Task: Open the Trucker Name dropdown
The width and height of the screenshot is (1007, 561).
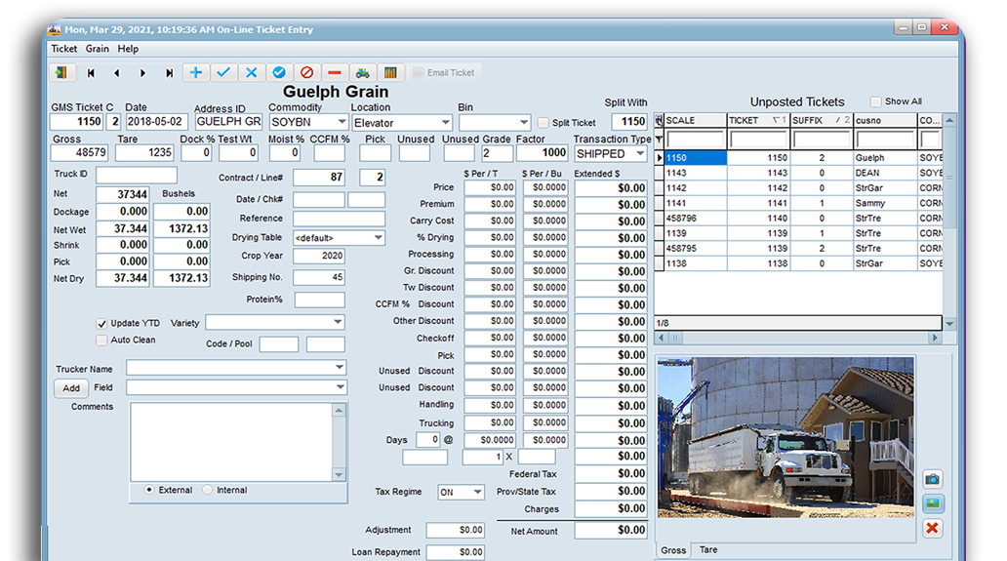Action: (x=340, y=367)
